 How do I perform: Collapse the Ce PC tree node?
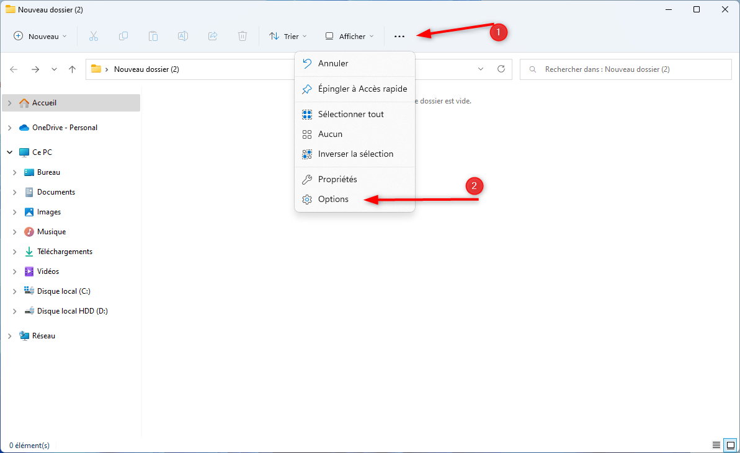(9, 152)
